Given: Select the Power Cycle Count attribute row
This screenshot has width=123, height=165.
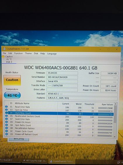Looking at the screenshot, I should 59,132.
